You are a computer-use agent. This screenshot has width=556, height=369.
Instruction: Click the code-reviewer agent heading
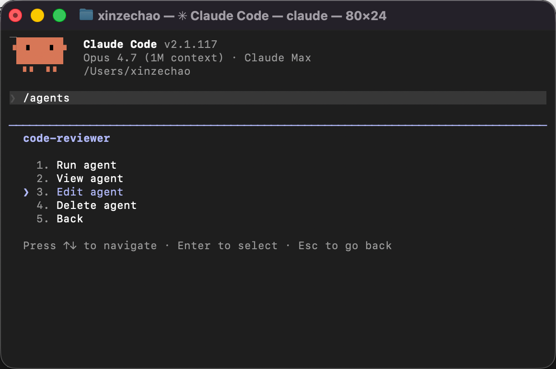point(67,138)
